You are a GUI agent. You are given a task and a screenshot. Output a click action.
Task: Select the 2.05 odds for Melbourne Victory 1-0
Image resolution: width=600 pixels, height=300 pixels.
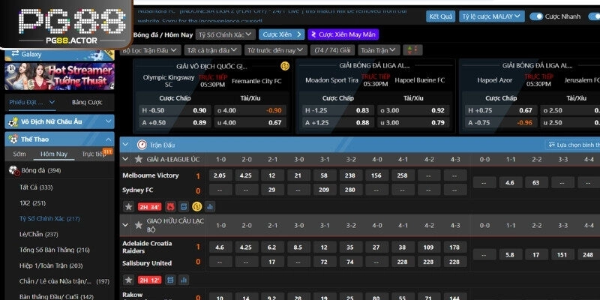click(x=220, y=175)
